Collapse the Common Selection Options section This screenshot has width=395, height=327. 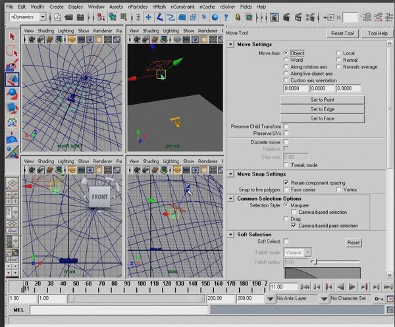pos(231,198)
